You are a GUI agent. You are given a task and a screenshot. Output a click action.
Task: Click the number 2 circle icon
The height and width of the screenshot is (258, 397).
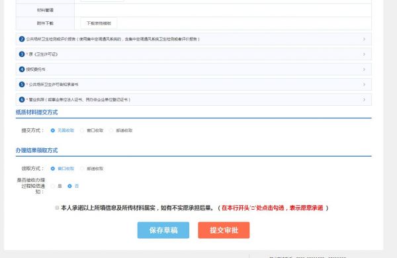(x=22, y=39)
